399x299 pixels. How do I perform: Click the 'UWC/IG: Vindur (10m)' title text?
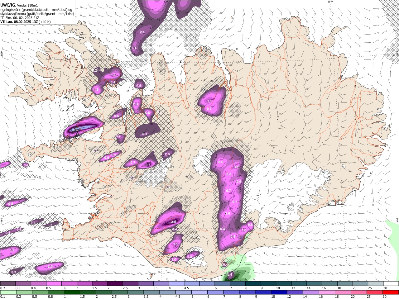pyautogui.click(x=19, y=5)
